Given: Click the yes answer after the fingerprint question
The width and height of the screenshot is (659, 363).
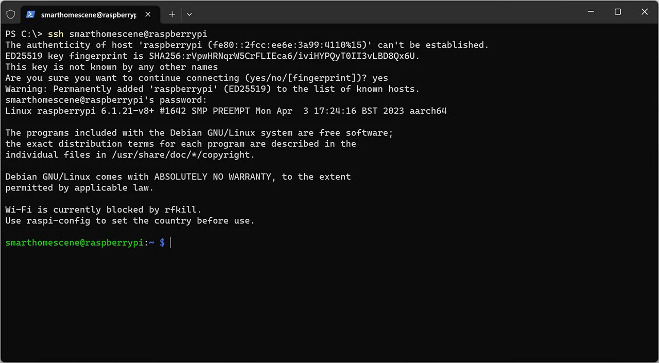Looking at the screenshot, I should tap(380, 78).
